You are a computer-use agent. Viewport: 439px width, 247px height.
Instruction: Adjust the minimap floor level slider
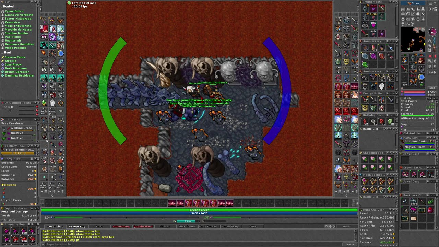coord(434,45)
